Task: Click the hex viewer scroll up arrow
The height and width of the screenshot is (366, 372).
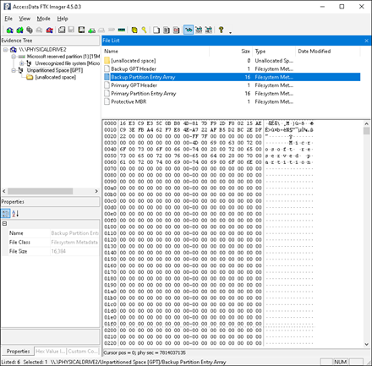Action: point(366,123)
